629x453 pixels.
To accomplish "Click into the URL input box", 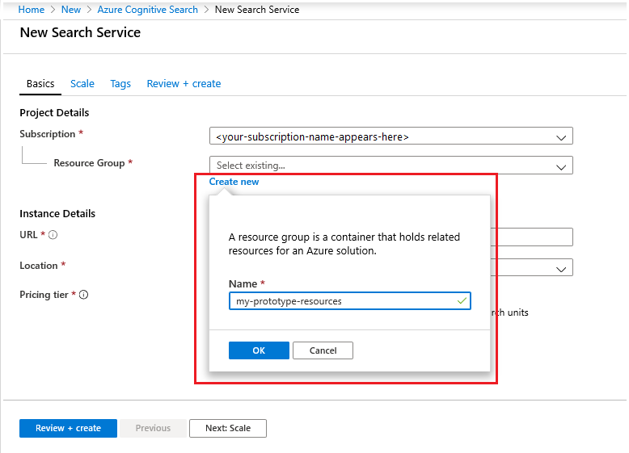I will 534,237.
